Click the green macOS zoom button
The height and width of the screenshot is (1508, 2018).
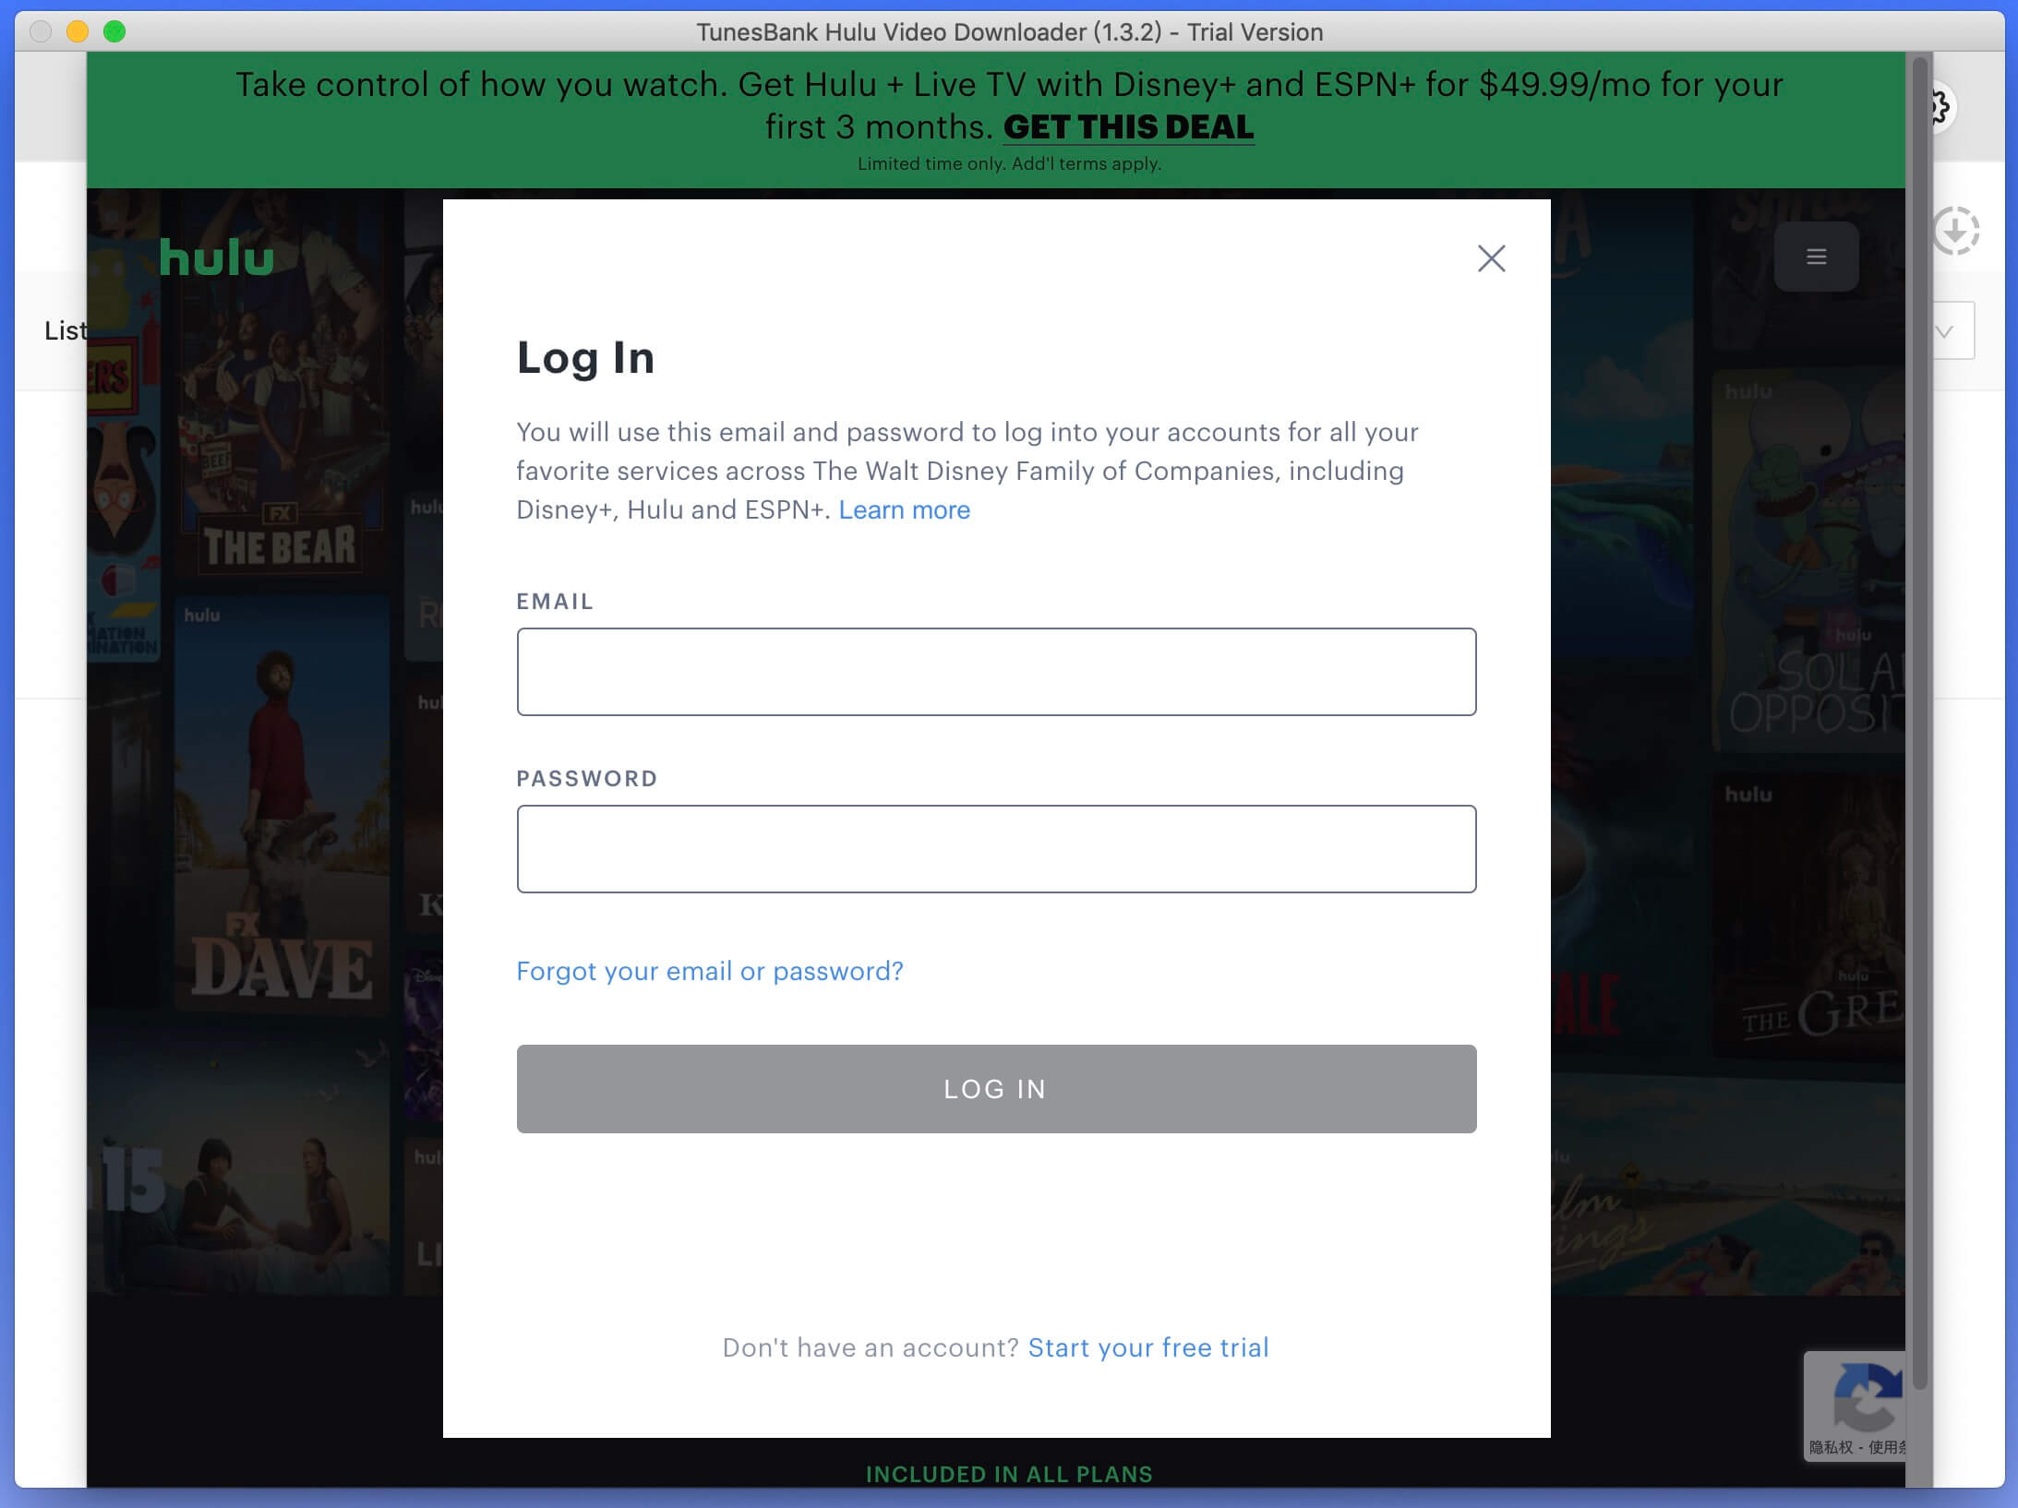tap(114, 31)
